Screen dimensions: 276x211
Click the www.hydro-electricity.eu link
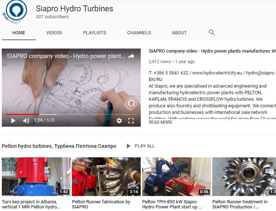pyautogui.click(x=217, y=73)
